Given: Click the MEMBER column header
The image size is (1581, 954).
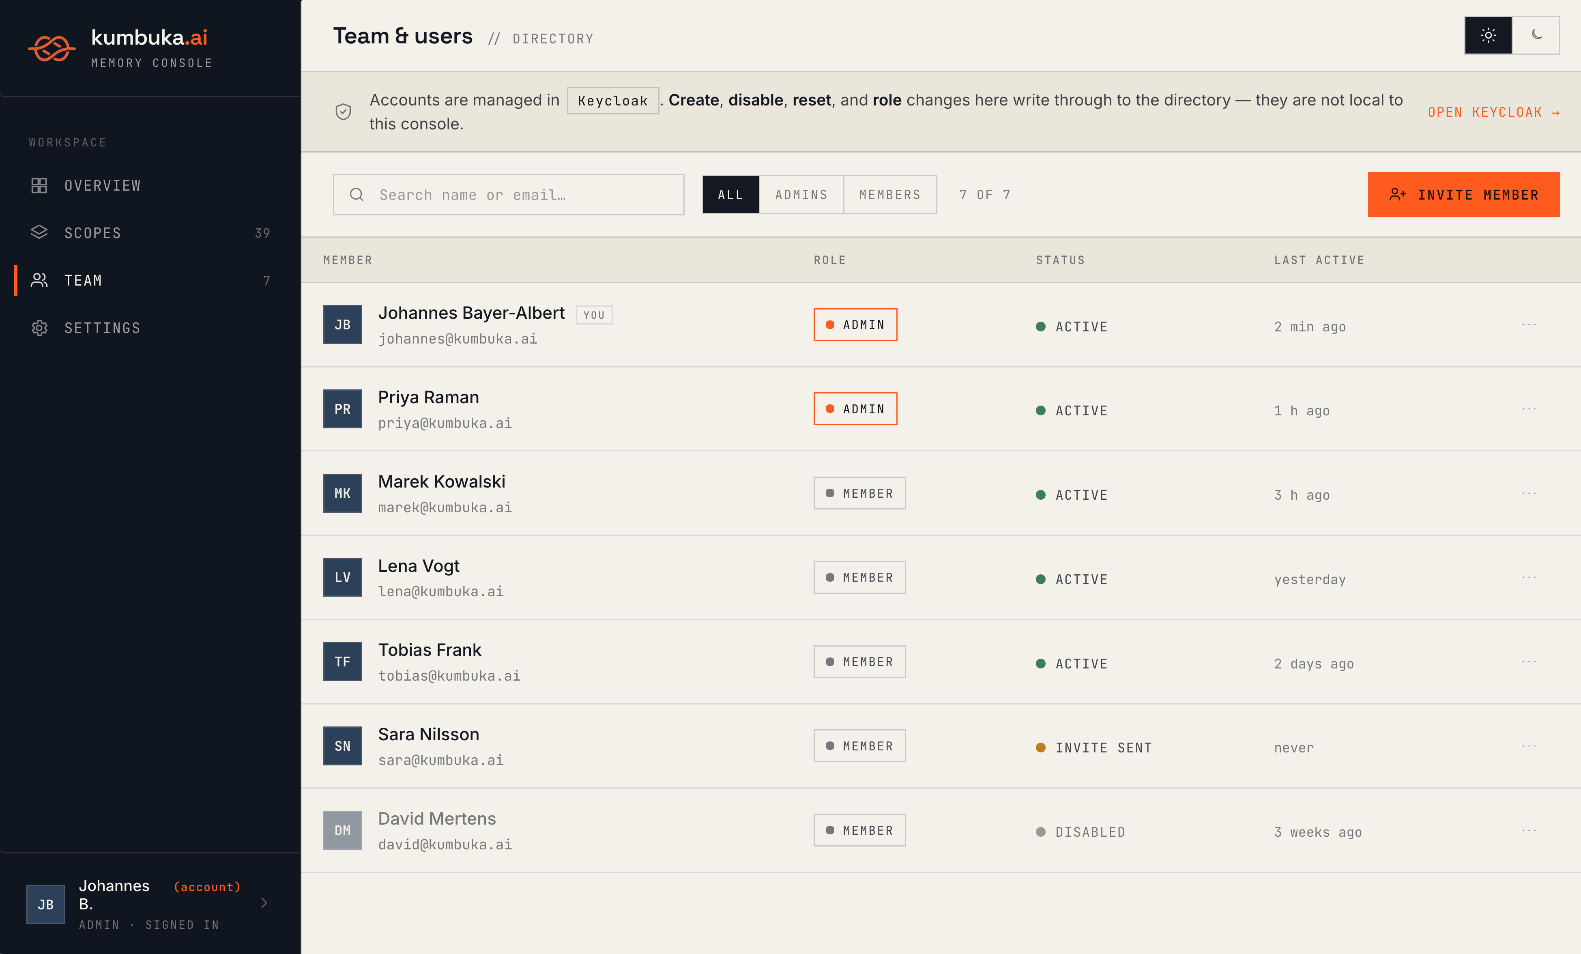Looking at the screenshot, I should (x=348, y=260).
